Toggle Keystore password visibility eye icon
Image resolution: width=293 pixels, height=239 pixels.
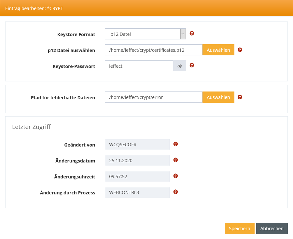[x=179, y=66]
